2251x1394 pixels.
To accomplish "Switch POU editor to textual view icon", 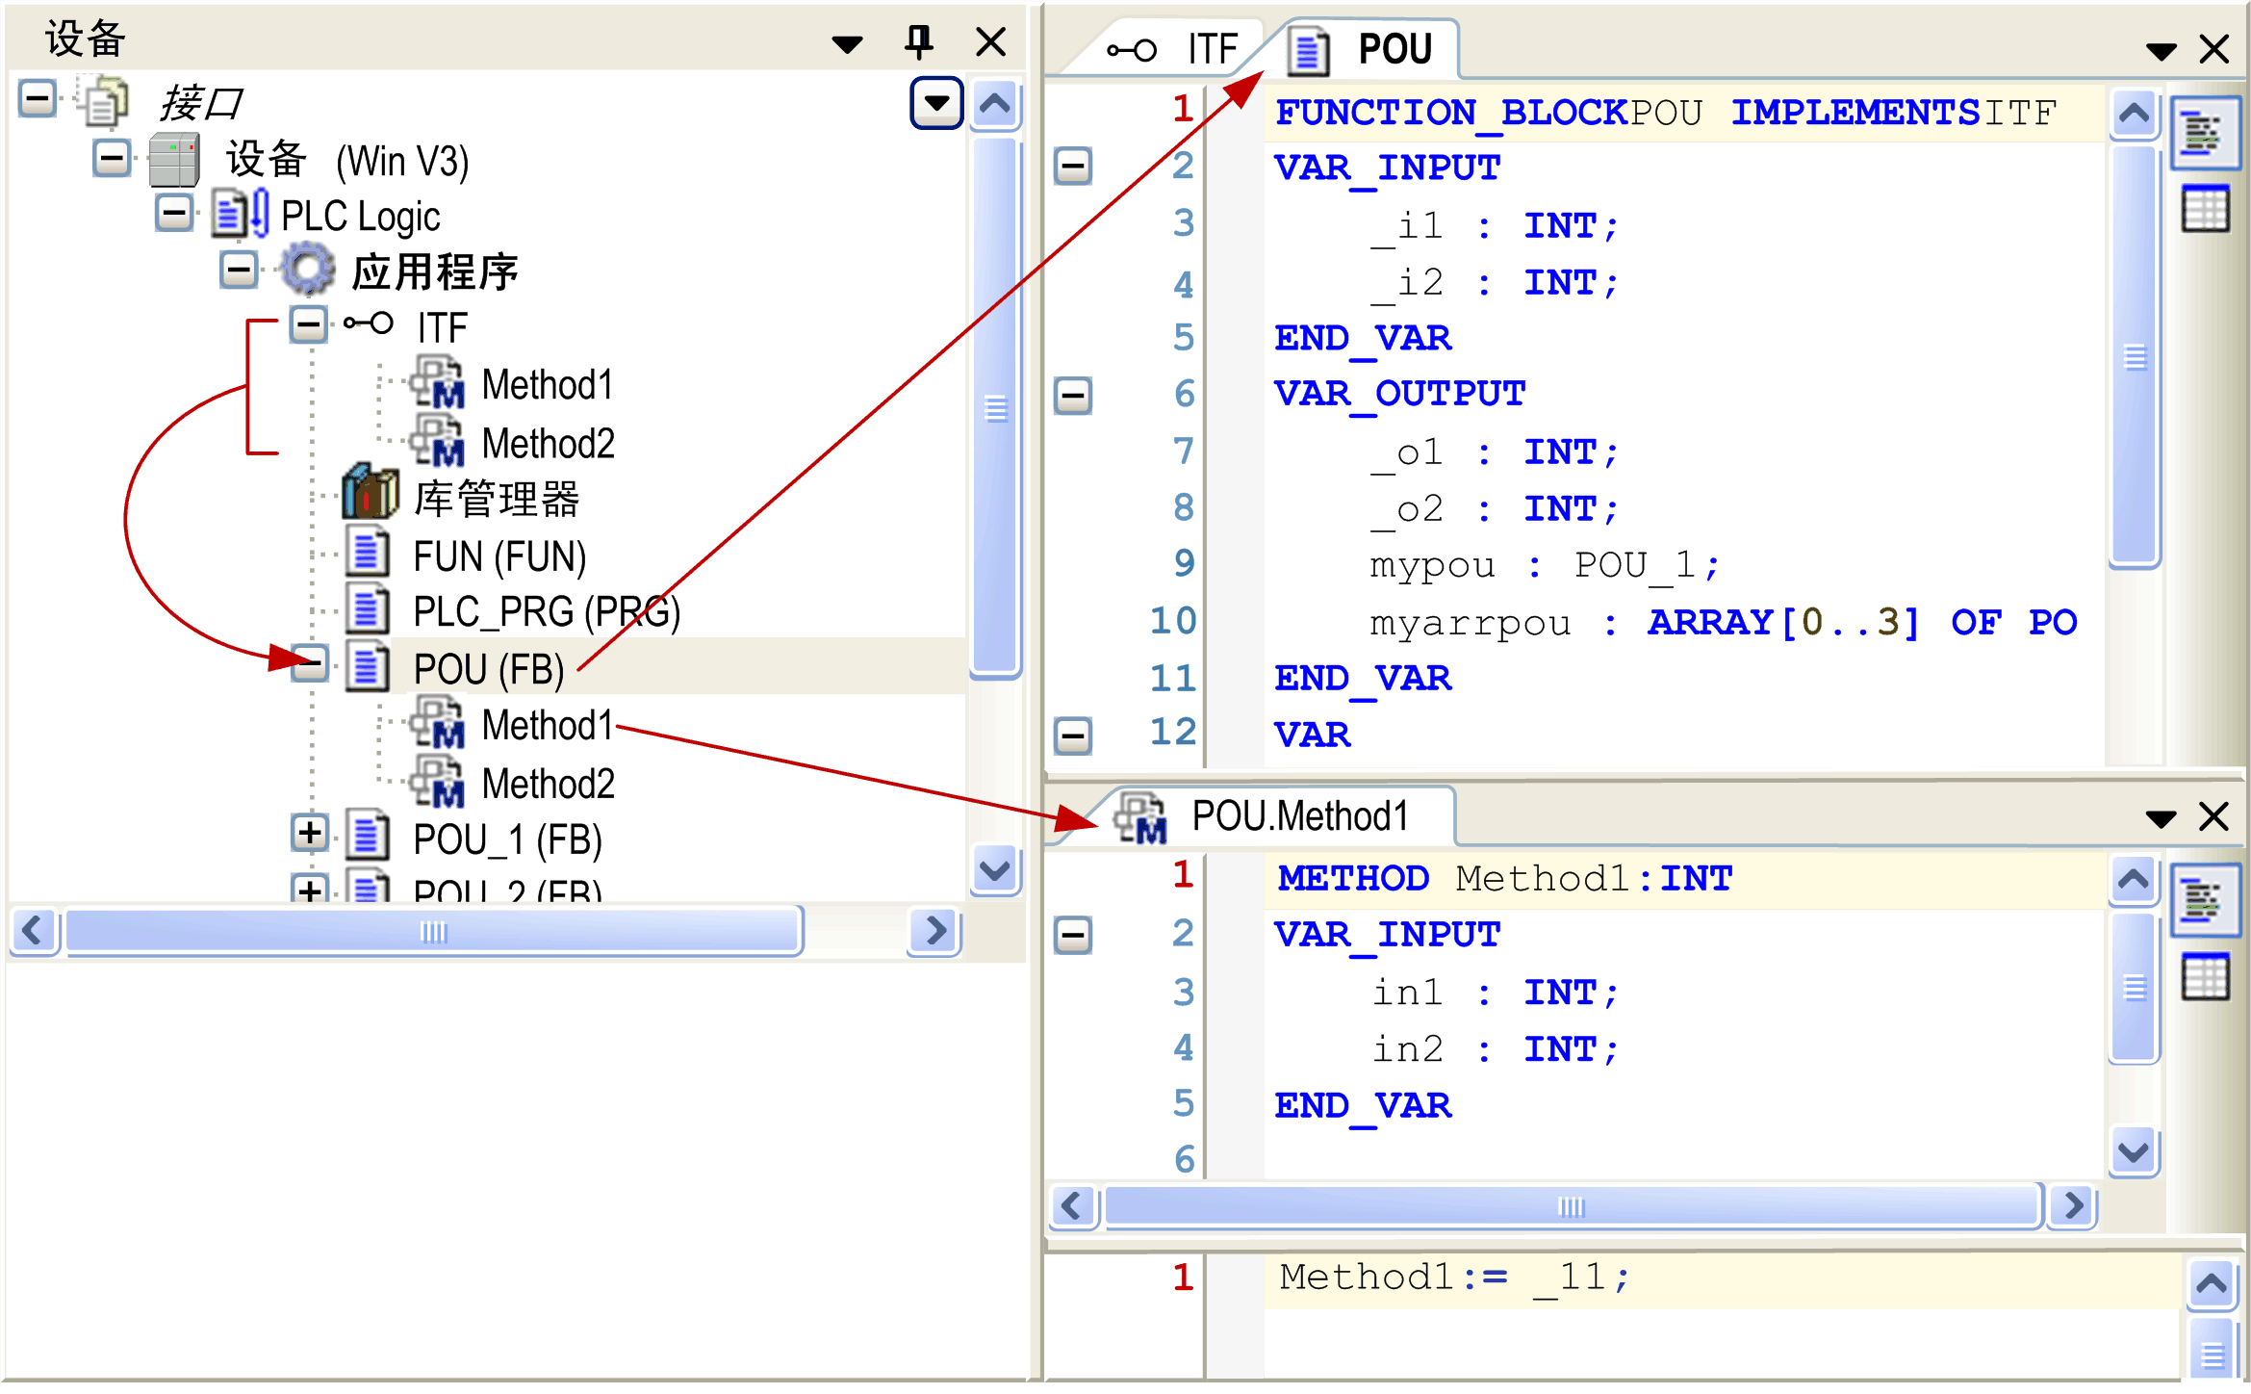I will [x=2204, y=134].
